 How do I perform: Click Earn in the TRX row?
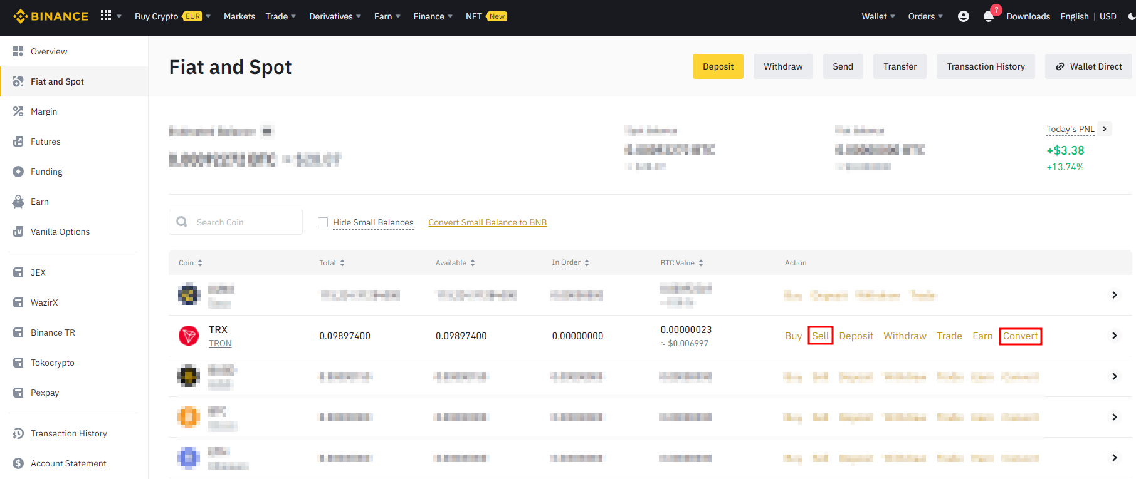982,336
